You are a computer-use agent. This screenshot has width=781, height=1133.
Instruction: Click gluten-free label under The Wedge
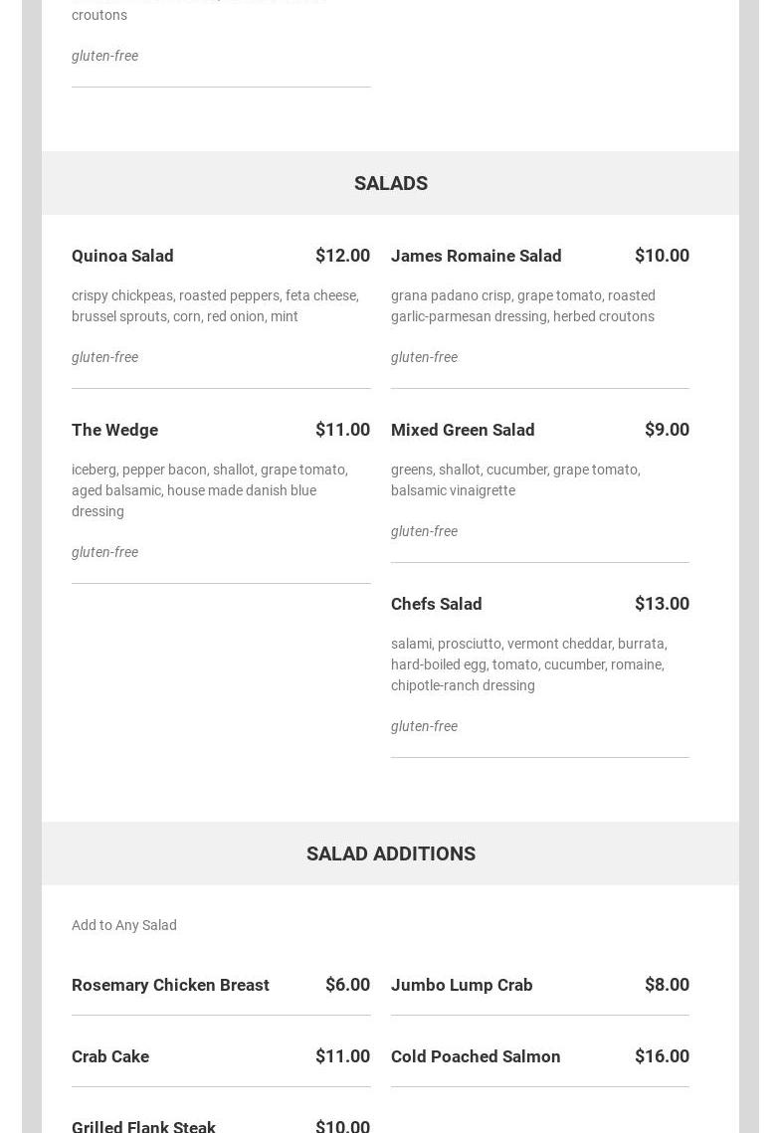(x=104, y=552)
